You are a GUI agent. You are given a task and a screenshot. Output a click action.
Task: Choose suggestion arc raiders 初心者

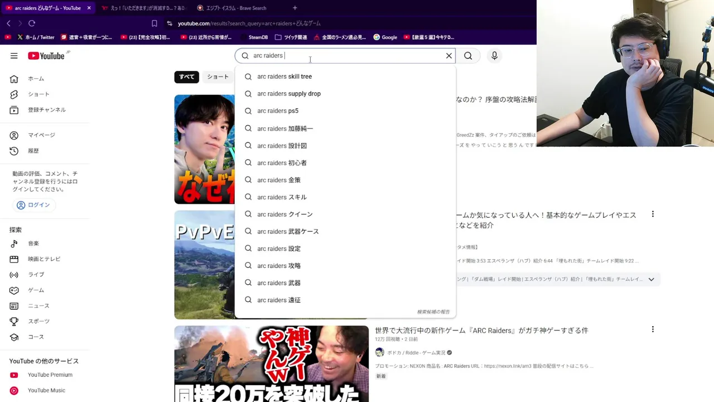[345, 163]
